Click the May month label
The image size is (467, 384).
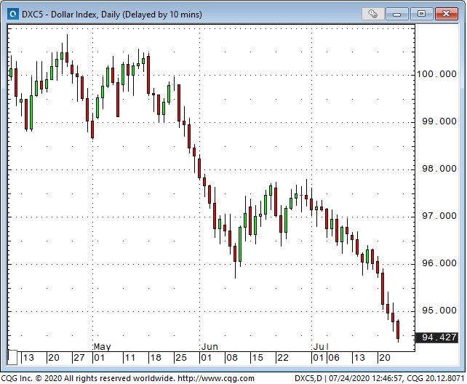point(102,347)
